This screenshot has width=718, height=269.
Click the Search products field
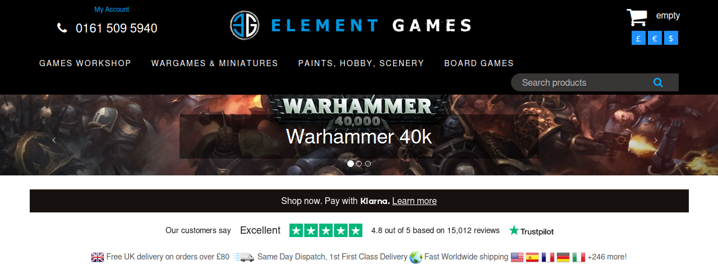(x=581, y=82)
